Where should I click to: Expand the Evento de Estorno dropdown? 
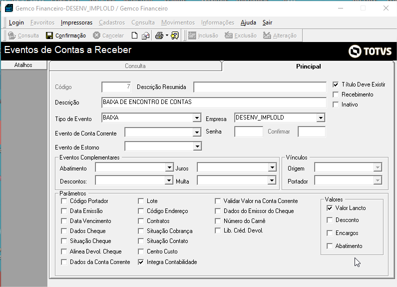coord(197,146)
